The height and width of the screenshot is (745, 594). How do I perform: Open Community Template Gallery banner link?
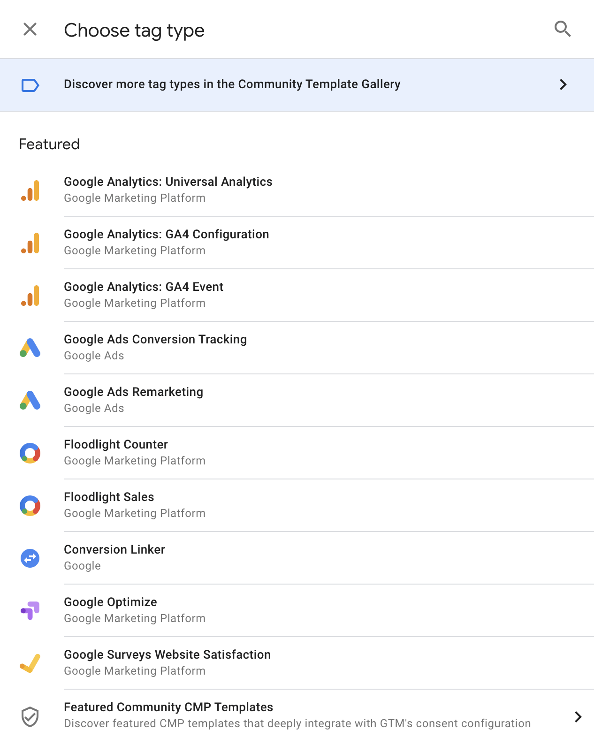(297, 85)
